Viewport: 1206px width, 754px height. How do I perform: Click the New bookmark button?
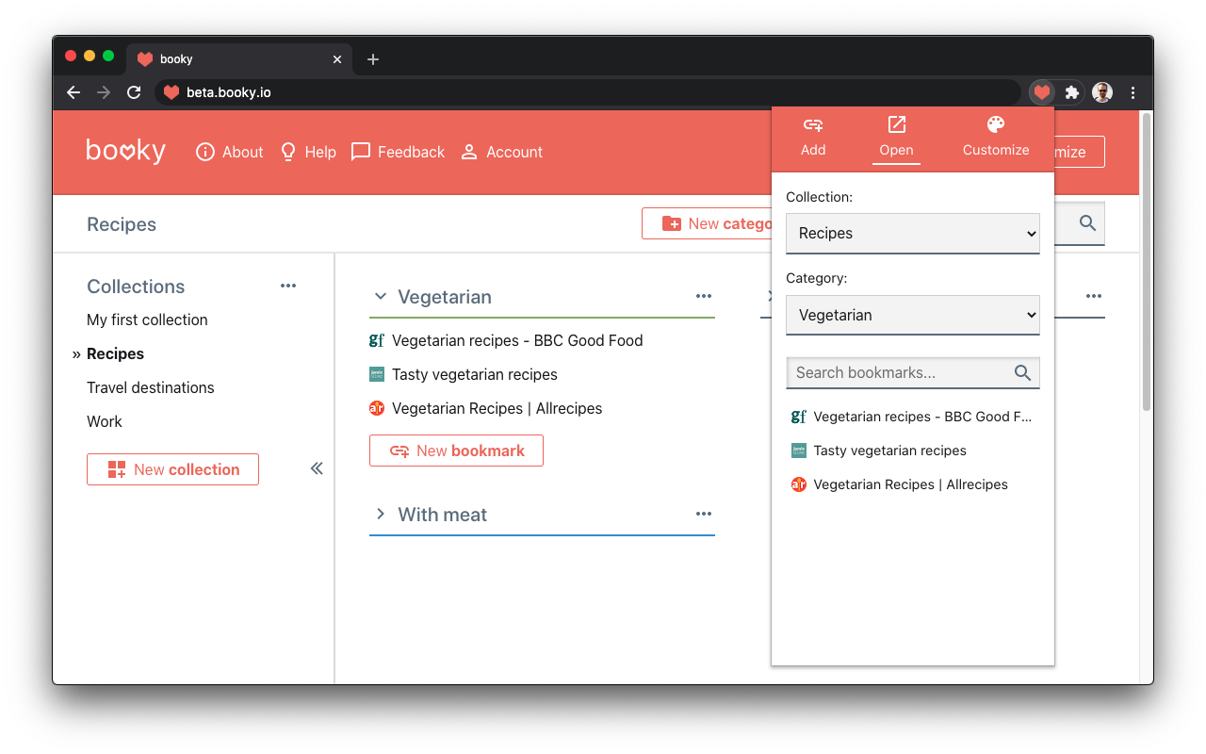456,451
